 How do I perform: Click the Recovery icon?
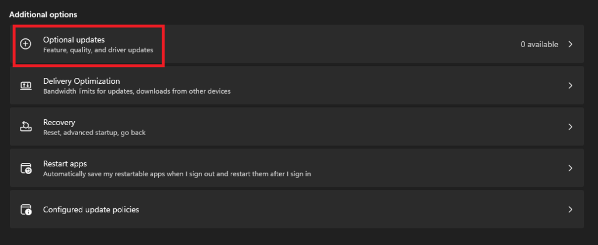[x=26, y=127]
